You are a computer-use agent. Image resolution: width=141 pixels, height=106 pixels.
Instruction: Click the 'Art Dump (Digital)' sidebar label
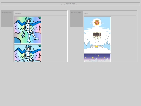pos(7,12)
